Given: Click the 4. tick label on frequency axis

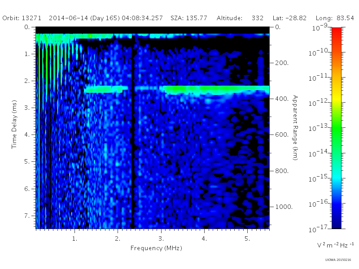Looking at the screenshot, I should click(204, 239).
